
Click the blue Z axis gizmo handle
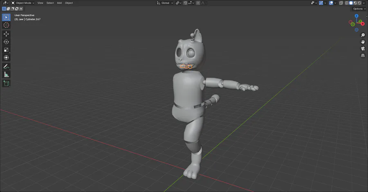pyautogui.click(x=357, y=16)
